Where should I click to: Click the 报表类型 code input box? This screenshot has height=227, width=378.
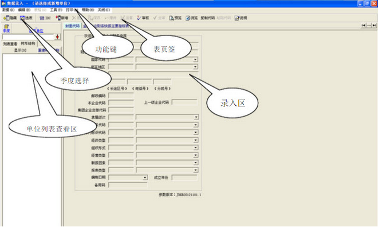(x=121, y=170)
